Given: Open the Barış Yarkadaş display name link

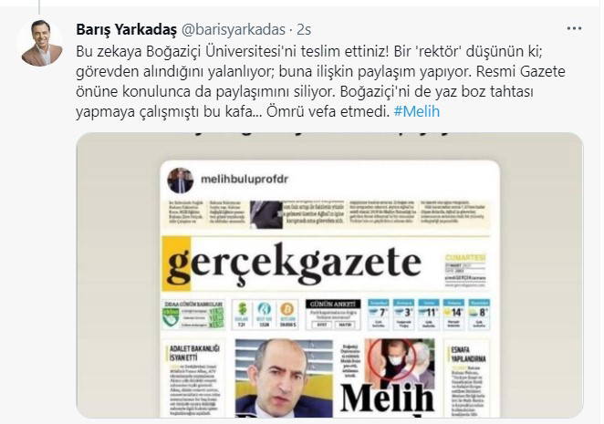Looking at the screenshot, I should tap(126, 29).
